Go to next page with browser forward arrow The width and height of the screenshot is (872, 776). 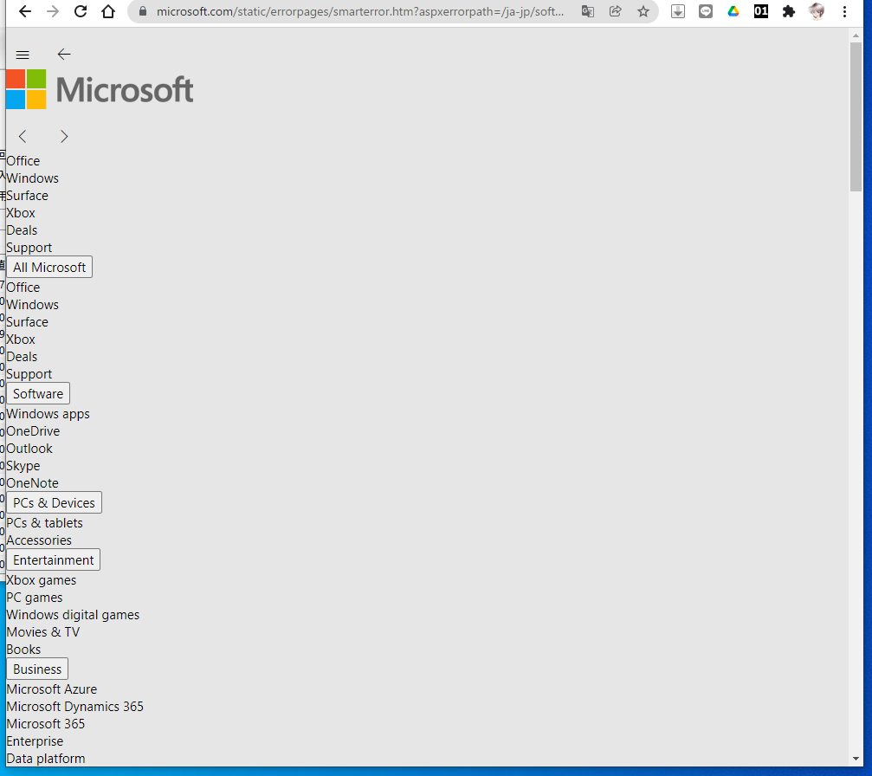[53, 11]
